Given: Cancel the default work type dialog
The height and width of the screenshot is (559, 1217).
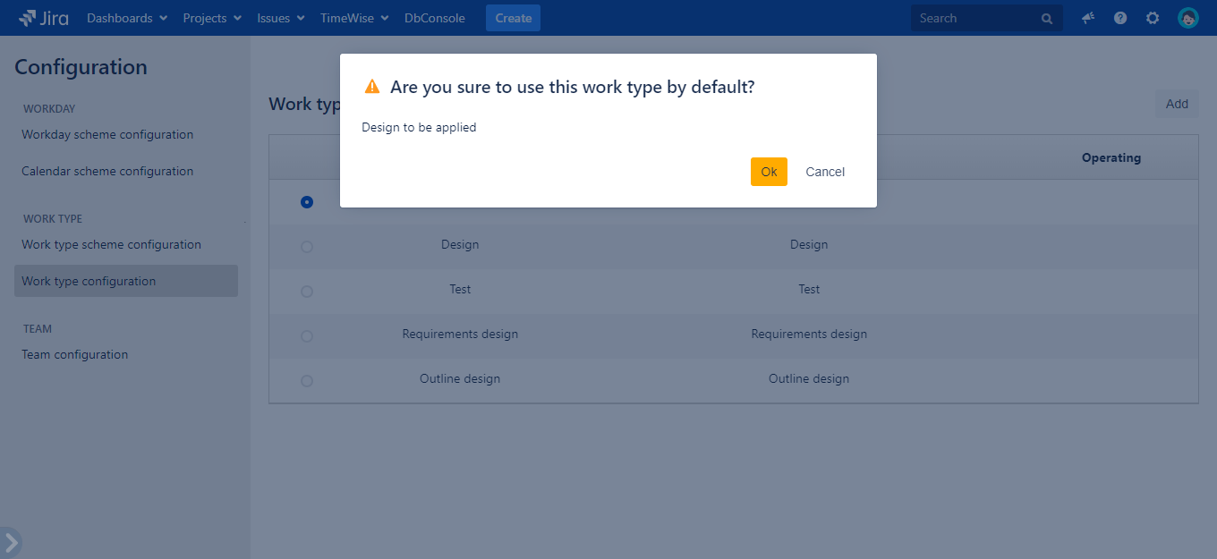Looking at the screenshot, I should [824, 172].
